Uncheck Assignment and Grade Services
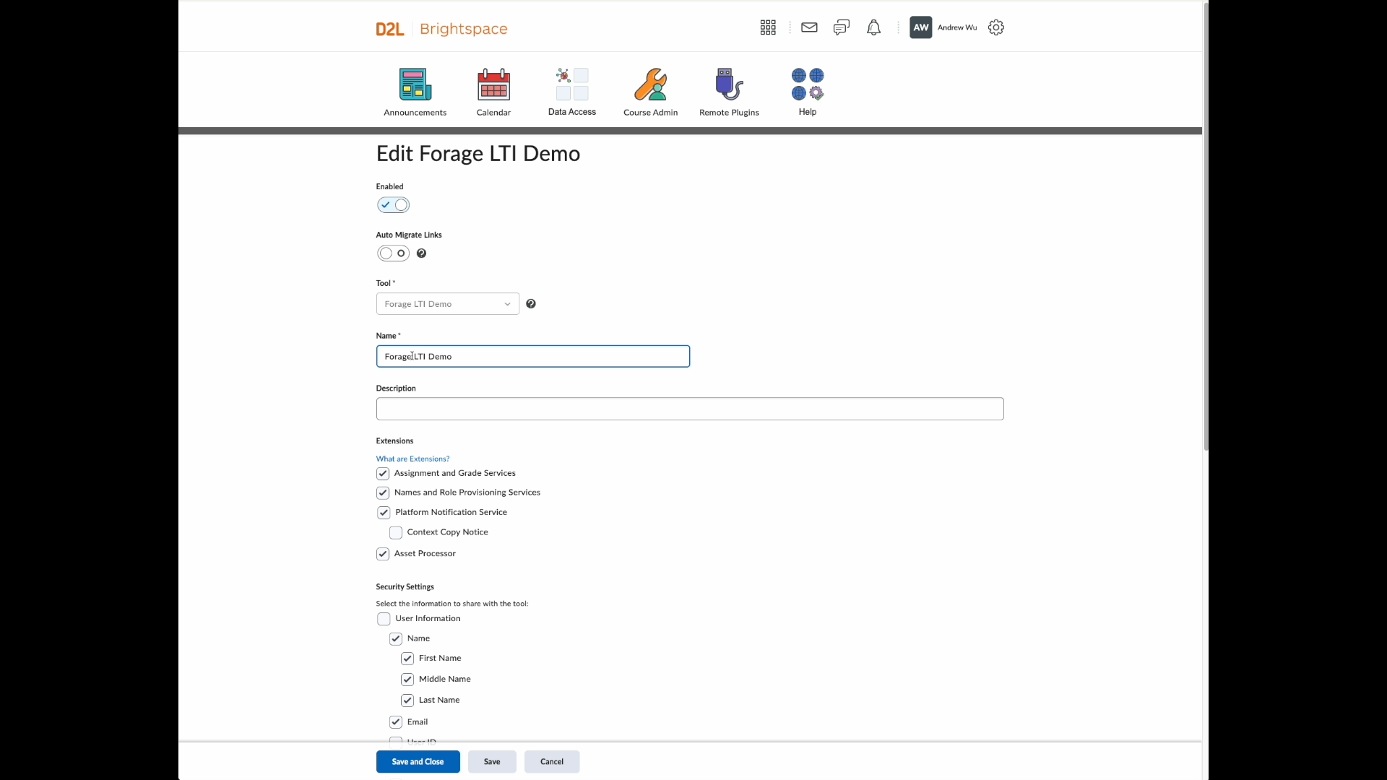Screen dimensions: 1387x780 [x=383, y=474]
